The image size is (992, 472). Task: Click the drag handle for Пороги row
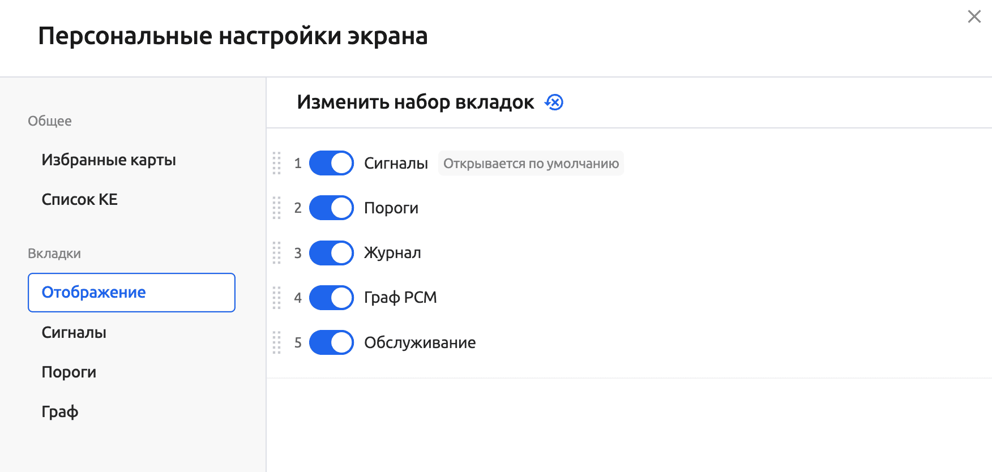point(277,208)
